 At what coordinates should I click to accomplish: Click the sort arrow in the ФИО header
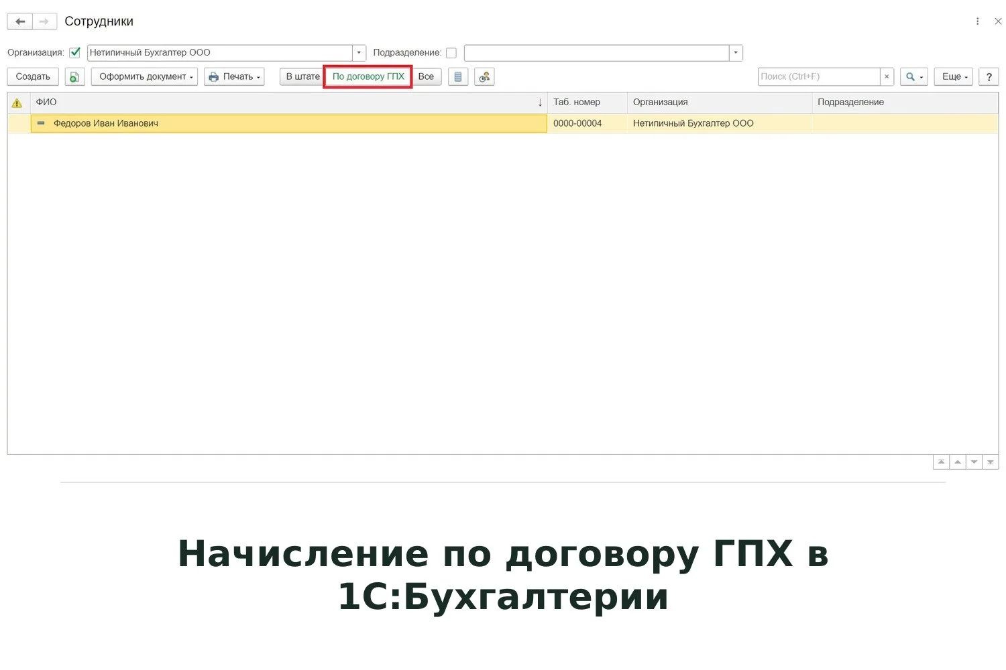[540, 103]
